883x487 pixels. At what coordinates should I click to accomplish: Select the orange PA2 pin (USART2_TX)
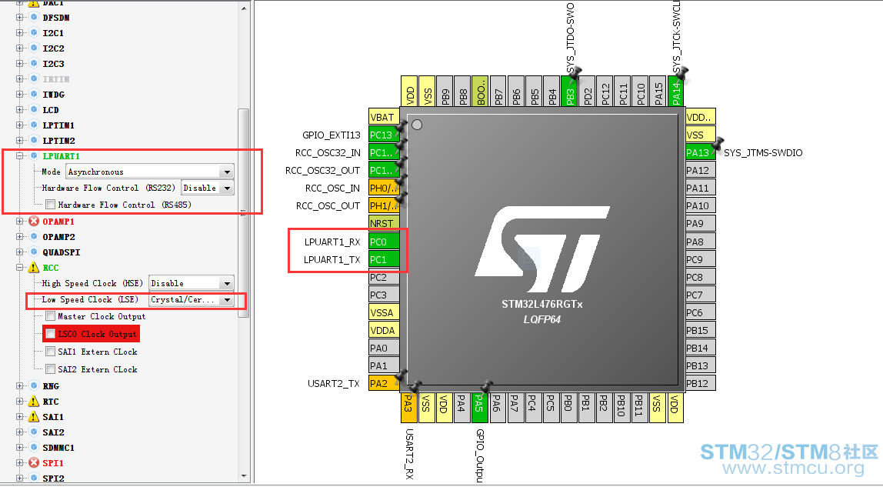pos(384,383)
